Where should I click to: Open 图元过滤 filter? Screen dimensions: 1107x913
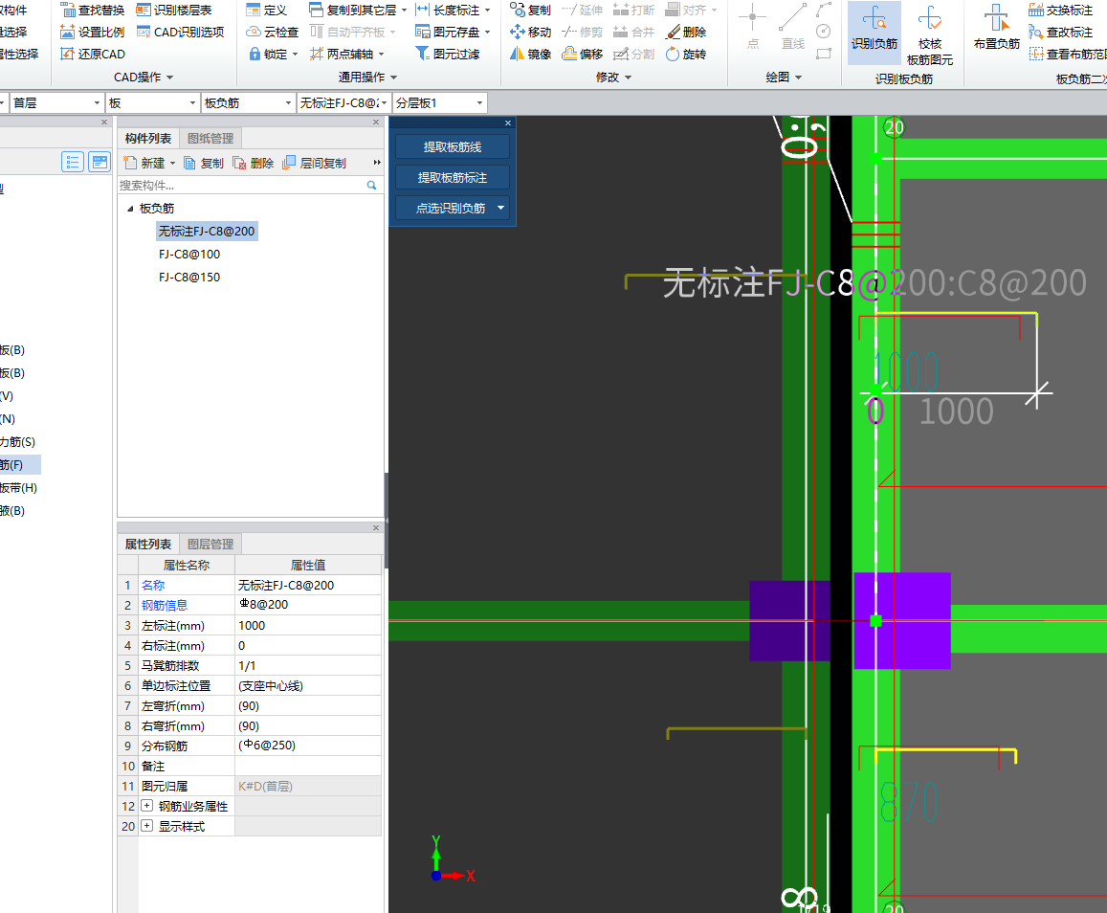(448, 54)
